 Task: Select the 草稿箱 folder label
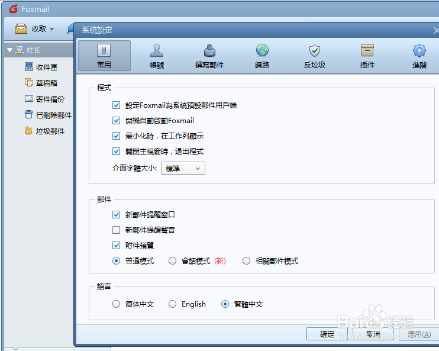tap(47, 83)
